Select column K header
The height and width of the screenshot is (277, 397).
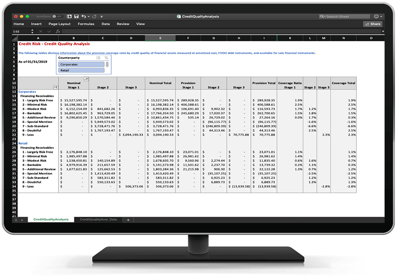[x=290, y=38]
